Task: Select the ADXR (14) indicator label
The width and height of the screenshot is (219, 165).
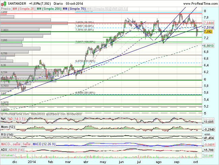Action: point(16,150)
